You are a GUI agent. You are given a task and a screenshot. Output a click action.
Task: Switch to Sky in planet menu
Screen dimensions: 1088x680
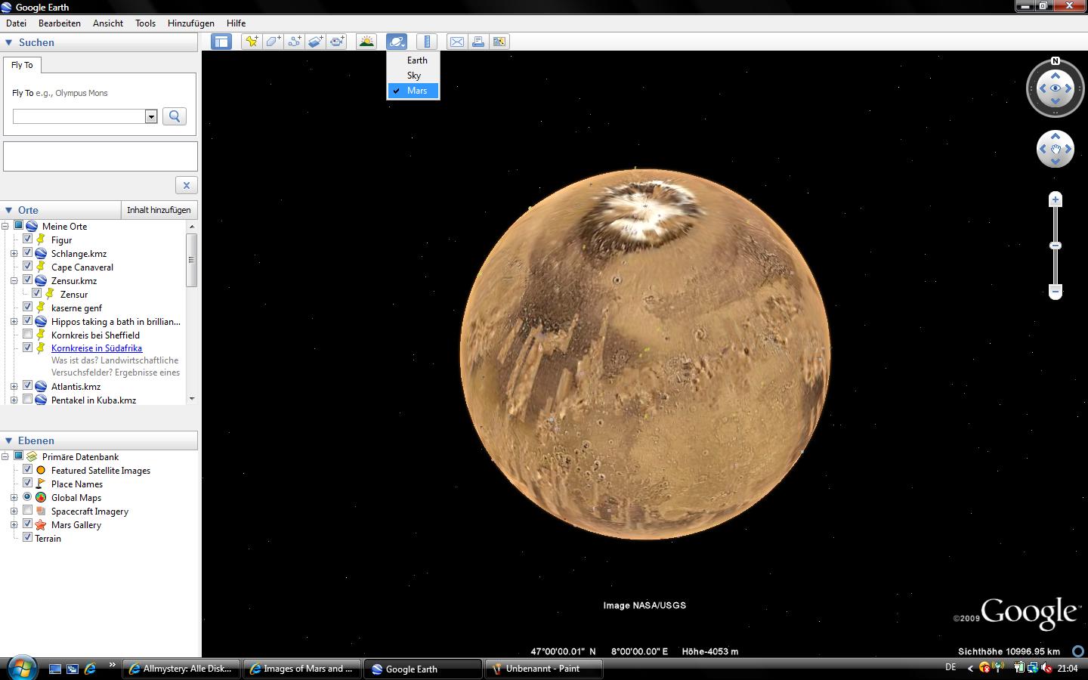[x=413, y=76]
